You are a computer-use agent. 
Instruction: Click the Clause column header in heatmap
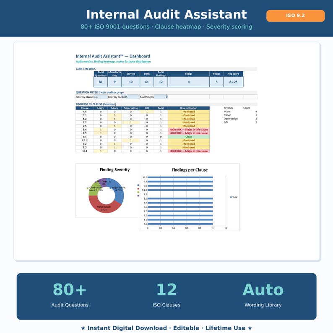(x=85, y=108)
